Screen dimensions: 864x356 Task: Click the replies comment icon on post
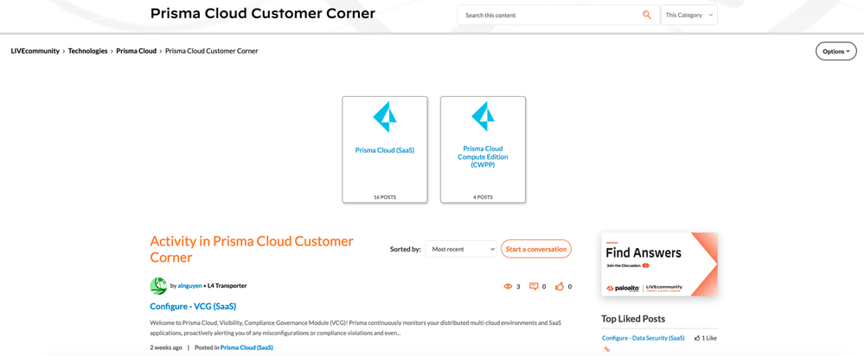click(x=534, y=286)
